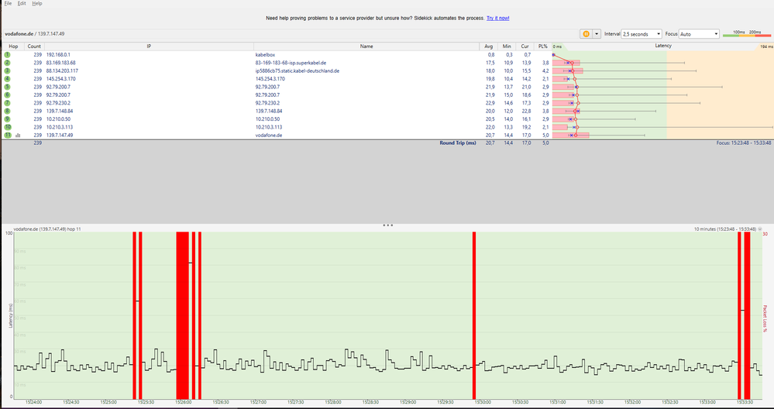Click the hop 1 green circle icon
The width and height of the screenshot is (774, 409).
pos(8,55)
